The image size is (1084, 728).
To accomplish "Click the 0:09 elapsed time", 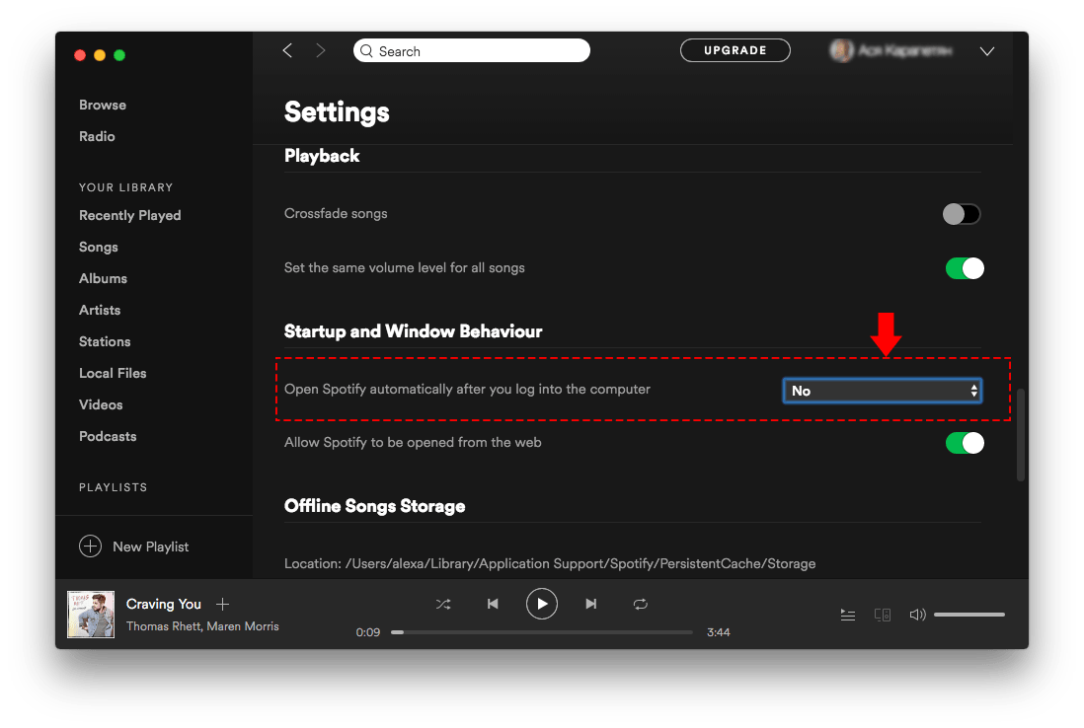I will click(368, 632).
